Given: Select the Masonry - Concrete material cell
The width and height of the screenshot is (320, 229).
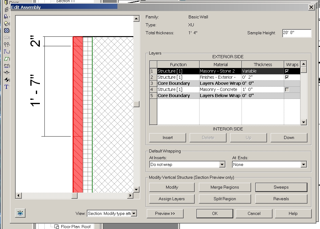Looking at the screenshot, I should (x=220, y=89).
